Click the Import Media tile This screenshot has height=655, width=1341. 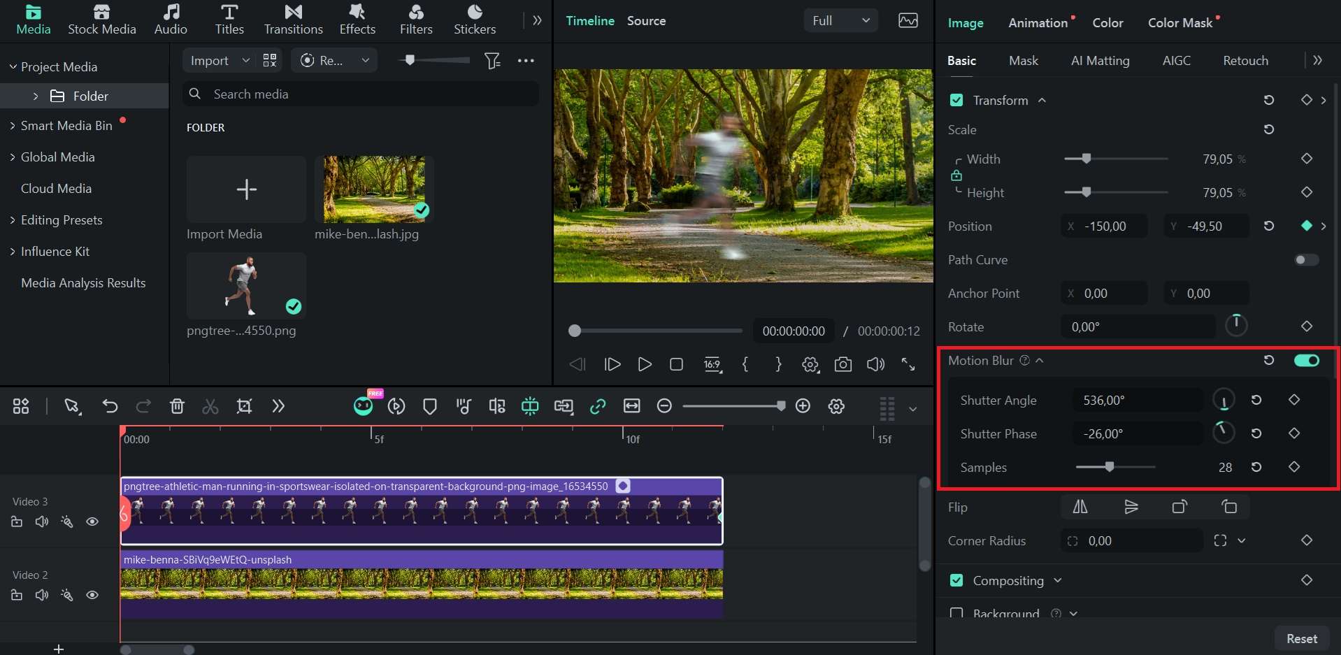246,189
